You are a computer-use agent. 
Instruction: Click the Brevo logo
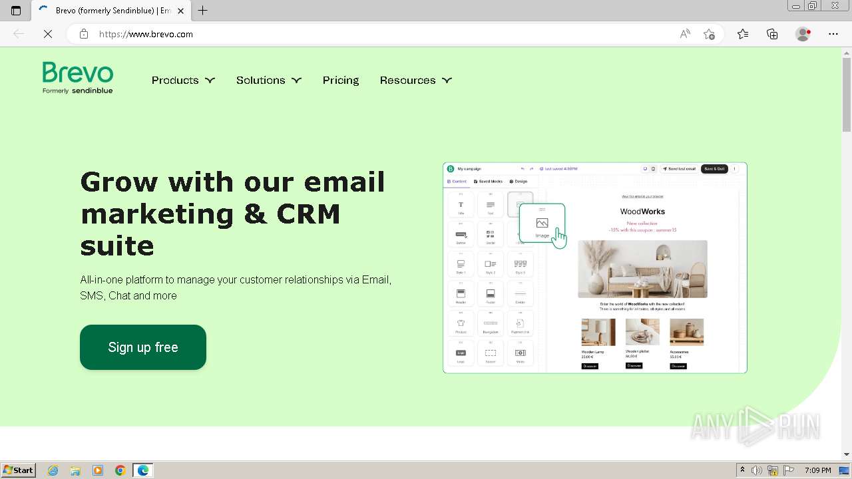(78, 78)
